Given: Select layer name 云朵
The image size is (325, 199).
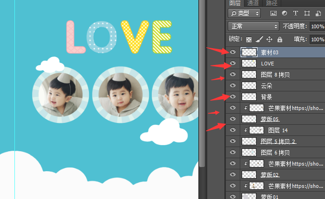Looking at the screenshot, I should click(266, 86).
